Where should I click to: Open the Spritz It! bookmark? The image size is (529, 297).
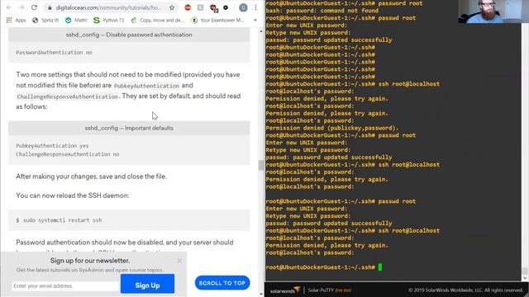tap(45, 20)
